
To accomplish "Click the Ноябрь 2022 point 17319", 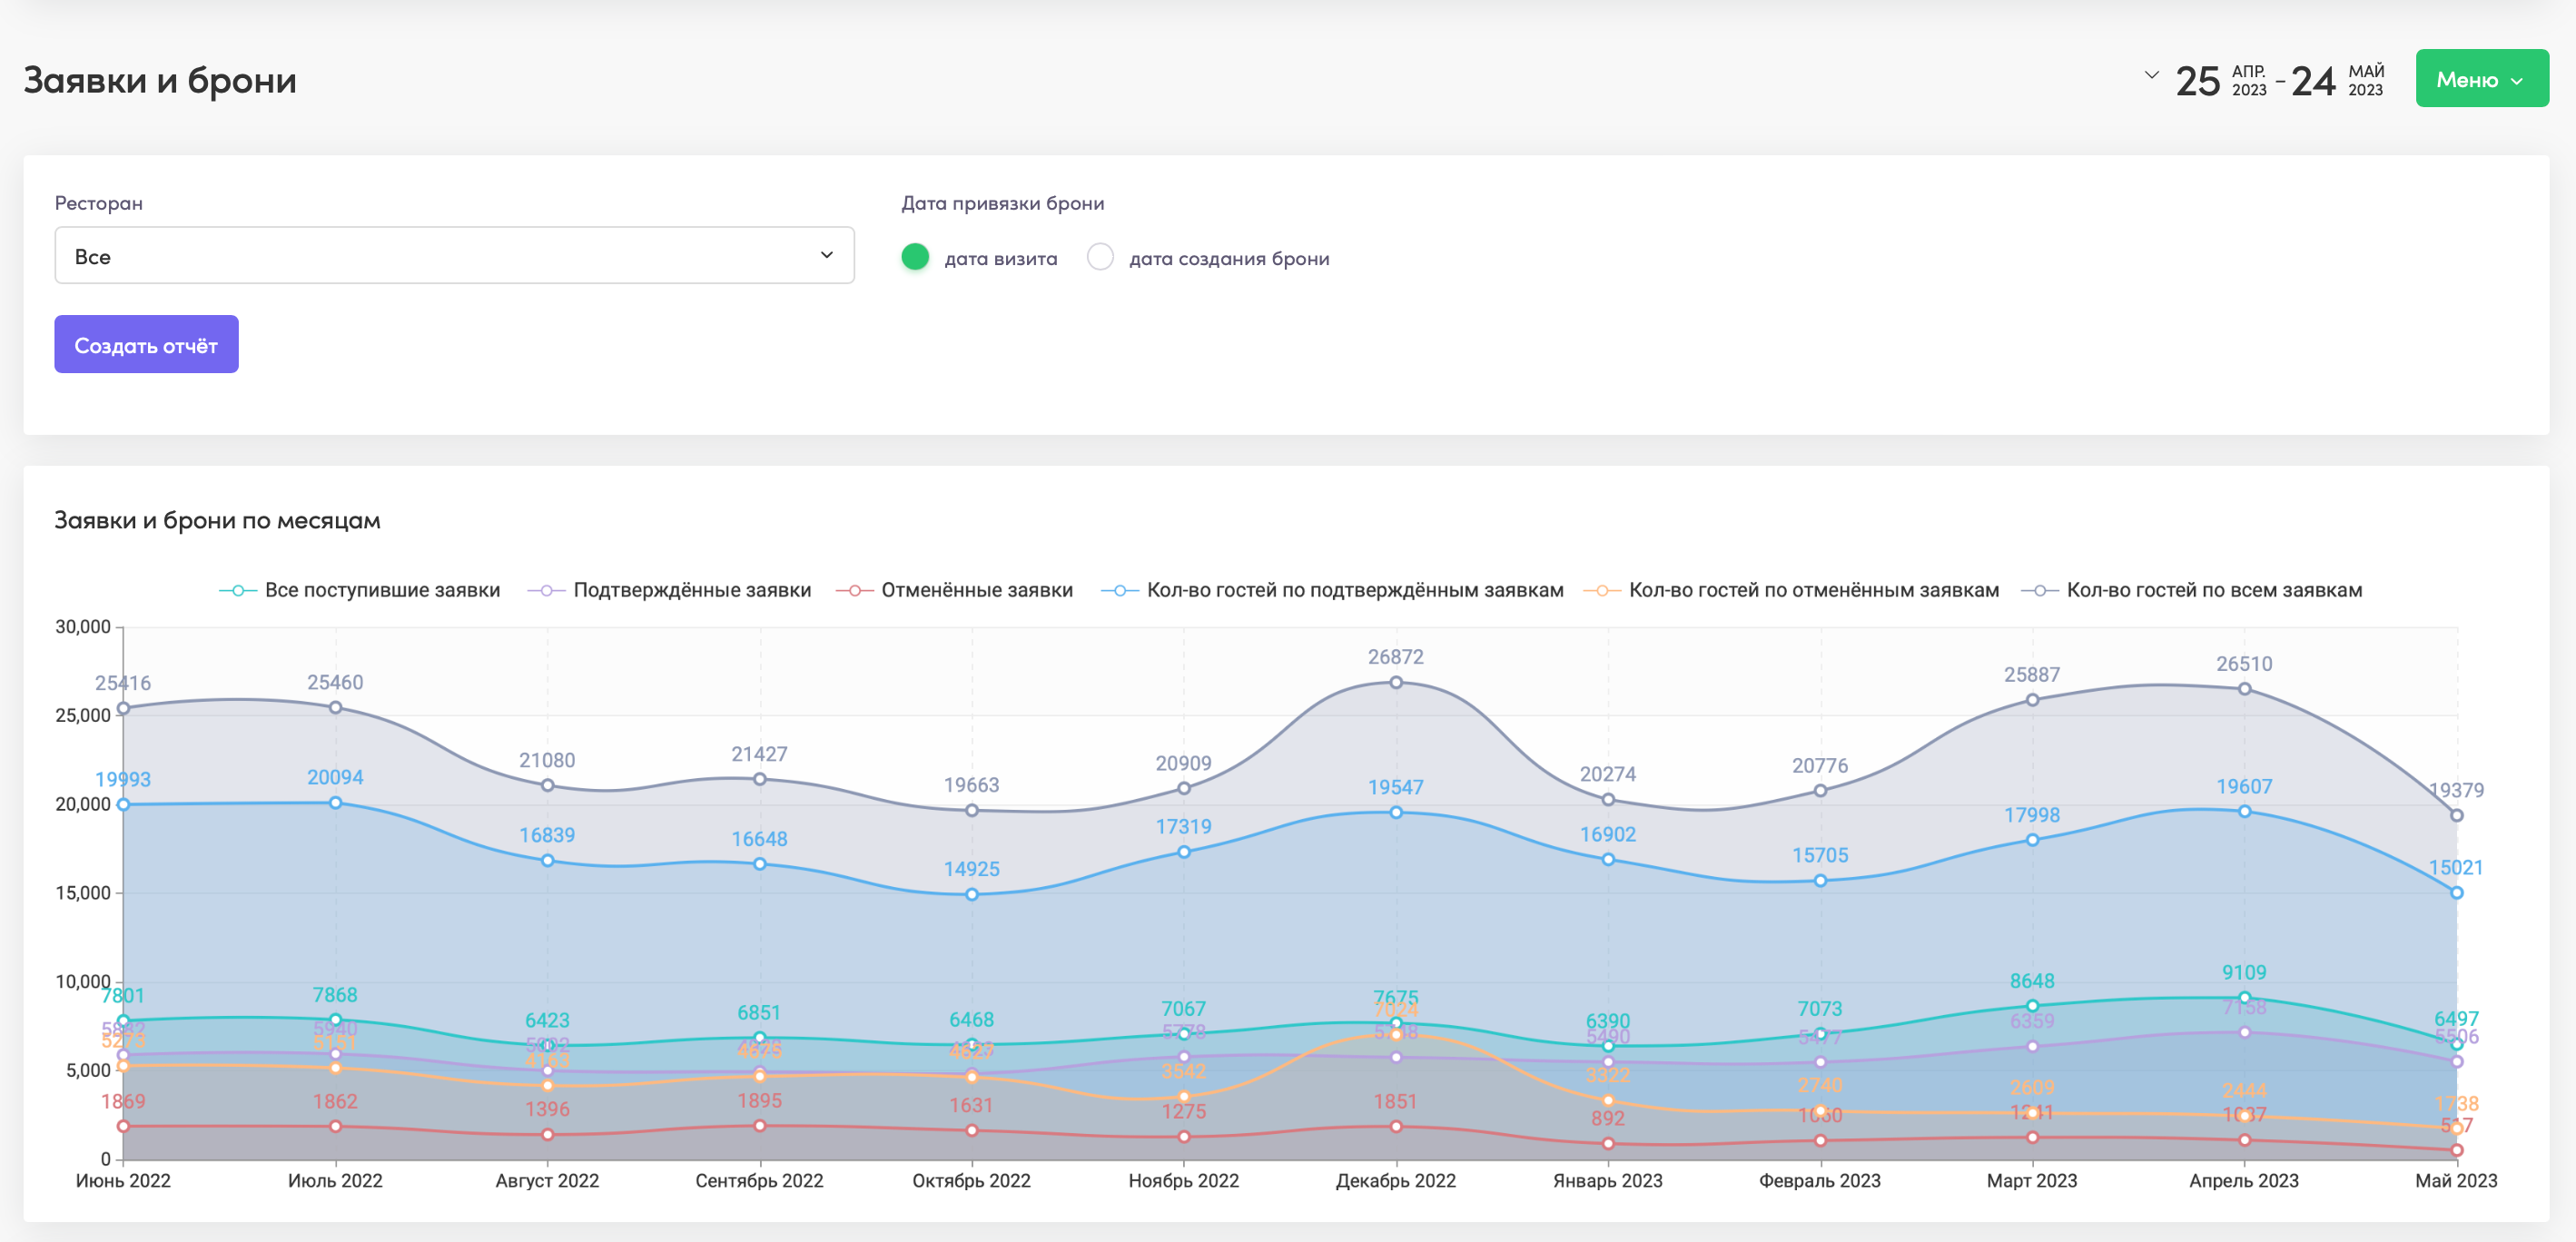I will click(1184, 852).
